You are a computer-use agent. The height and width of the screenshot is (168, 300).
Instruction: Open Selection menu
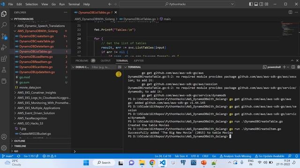click(31, 4)
